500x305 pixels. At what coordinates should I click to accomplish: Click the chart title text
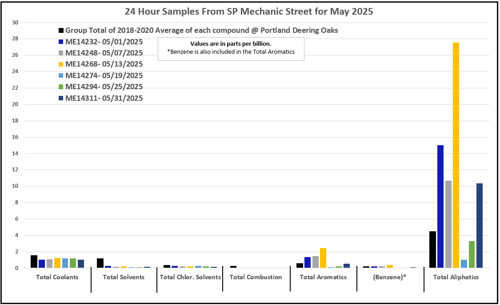click(249, 12)
